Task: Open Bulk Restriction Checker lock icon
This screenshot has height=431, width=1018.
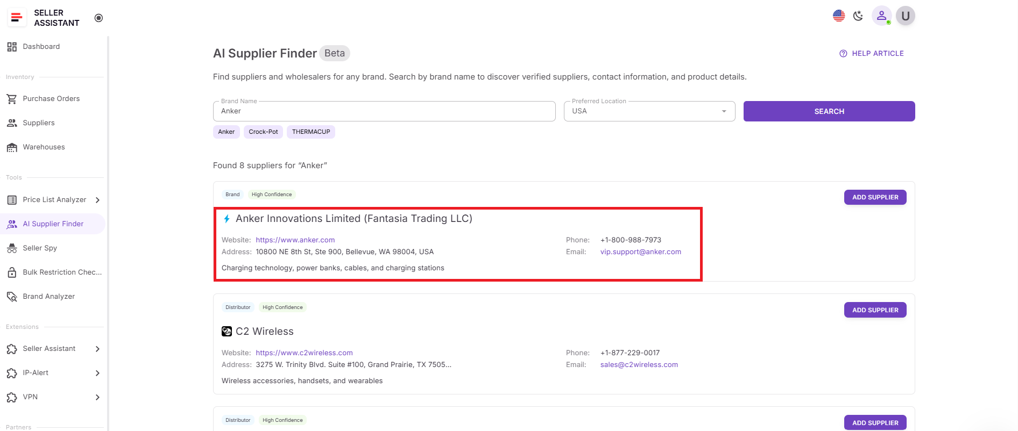Action: click(12, 272)
